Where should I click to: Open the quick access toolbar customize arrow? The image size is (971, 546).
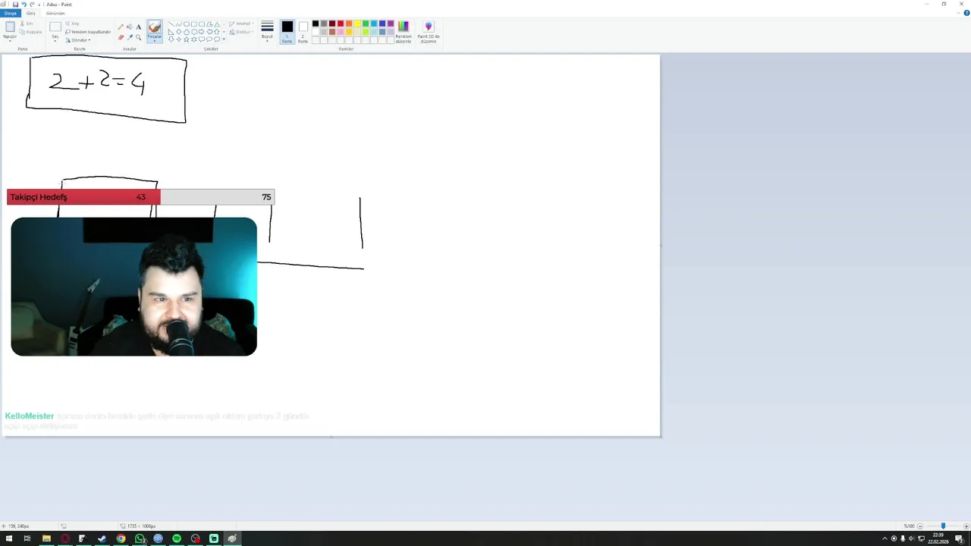pyautogui.click(x=39, y=5)
